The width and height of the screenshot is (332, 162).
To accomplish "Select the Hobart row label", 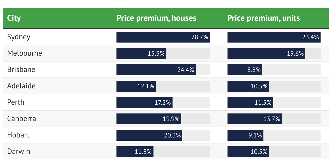I will coord(18,135).
